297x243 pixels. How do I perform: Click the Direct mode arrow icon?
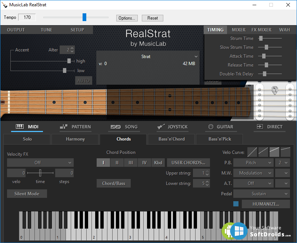(260, 126)
